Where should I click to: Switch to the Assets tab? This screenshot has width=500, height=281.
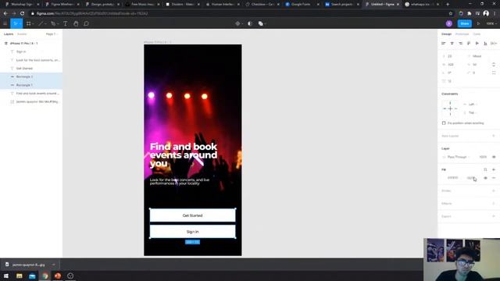coord(22,34)
